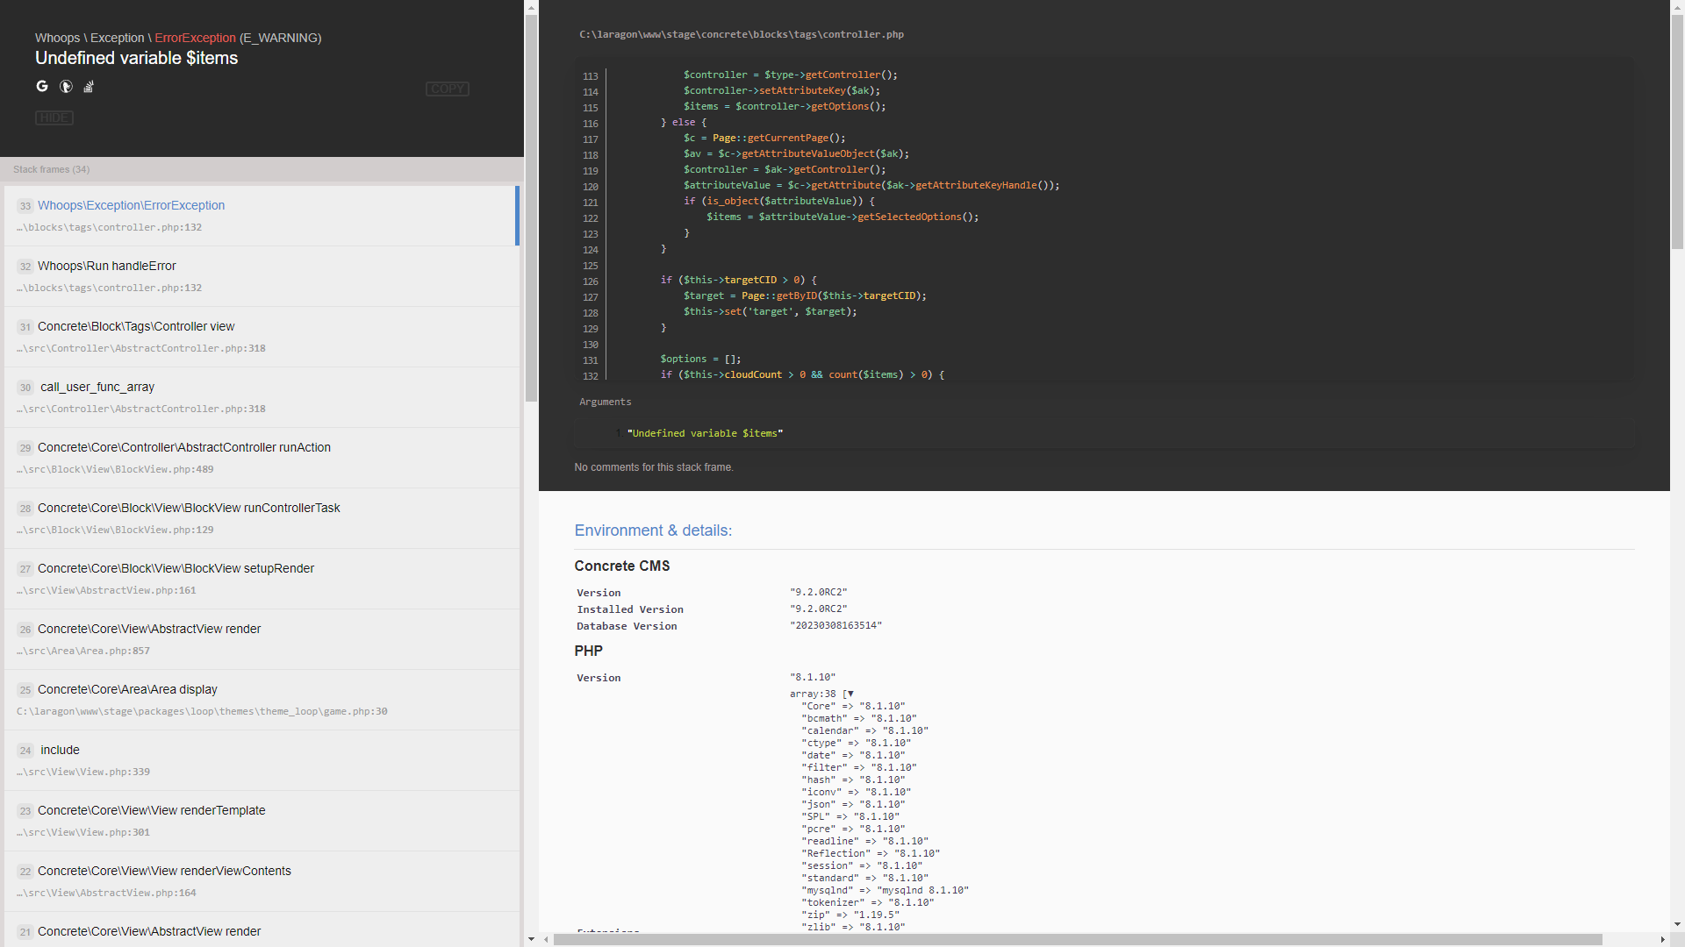The image size is (1685, 947).
Task: Search the error on Google
Action: point(41,86)
